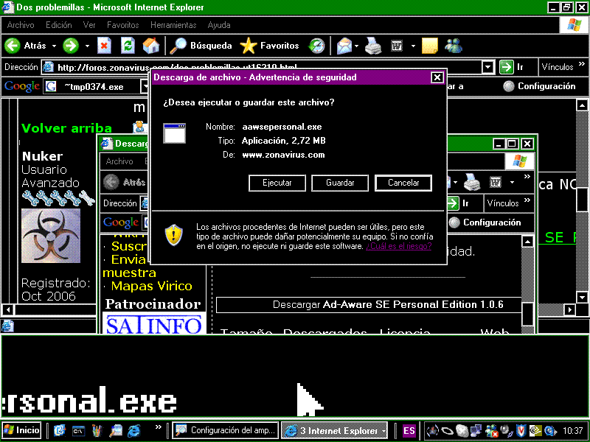Screen dimensions: 590x442
Task: Click the file name 'aawsepersonal.exe' in dialog
Action: (x=282, y=127)
